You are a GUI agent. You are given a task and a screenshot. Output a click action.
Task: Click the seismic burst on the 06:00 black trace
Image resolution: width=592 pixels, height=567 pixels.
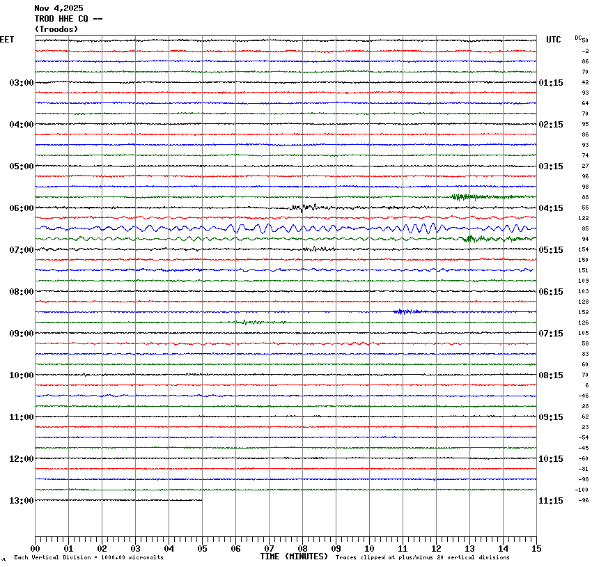tap(305, 207)
